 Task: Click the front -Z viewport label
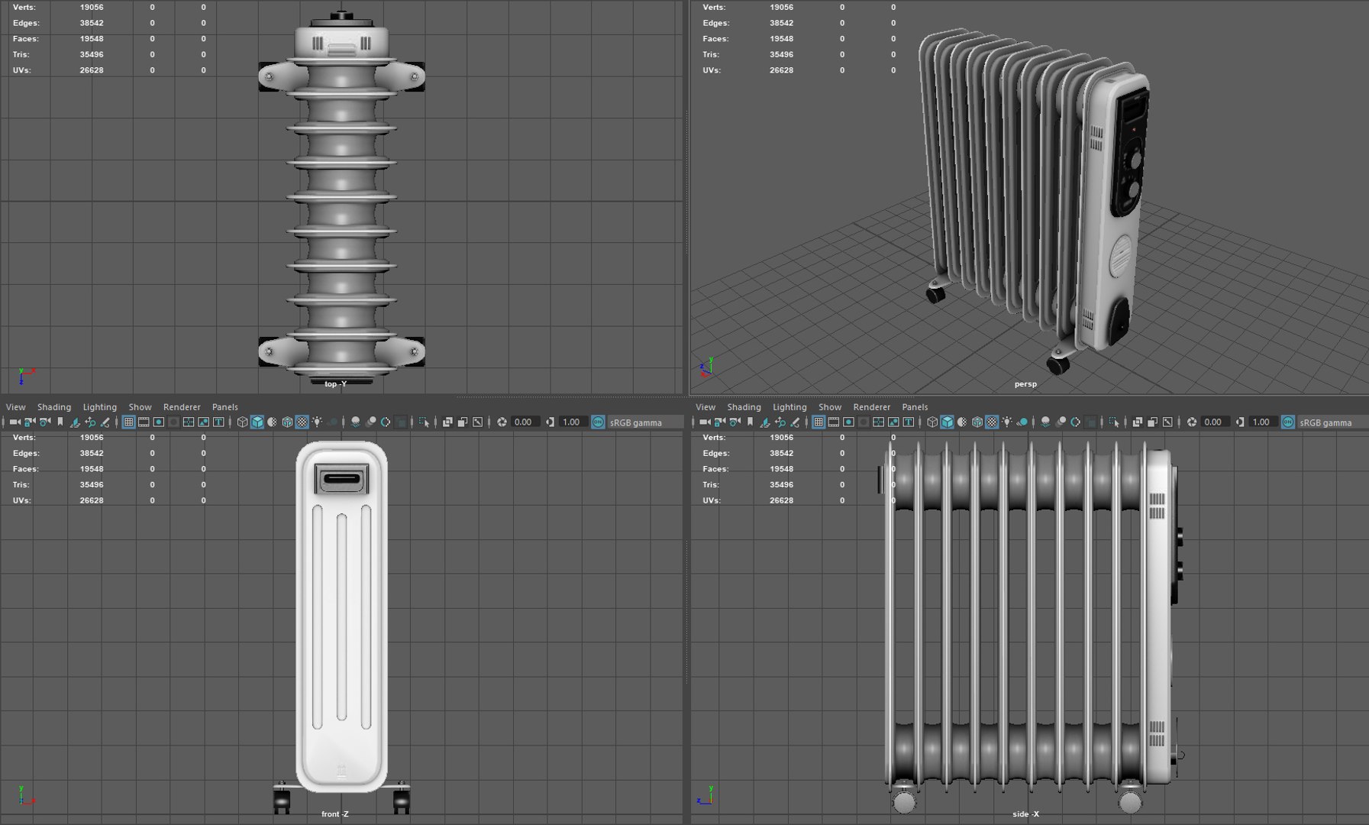click(334, 814)
